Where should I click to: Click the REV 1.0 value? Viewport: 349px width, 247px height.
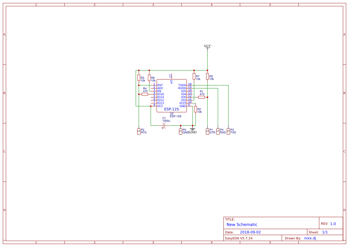333,224
